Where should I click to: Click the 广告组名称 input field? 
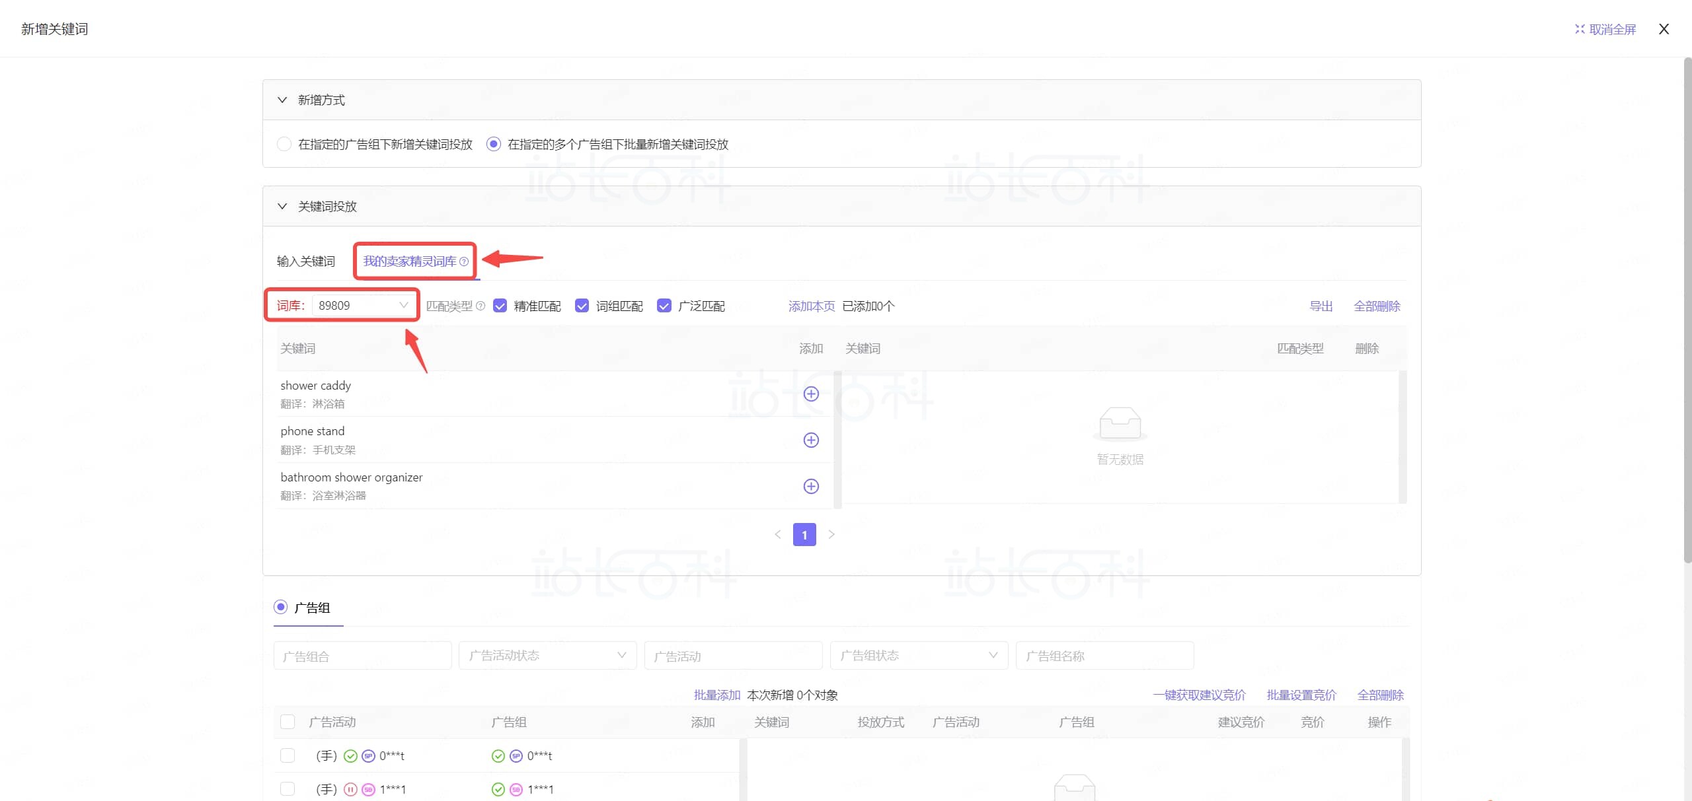pos(1104,656)
